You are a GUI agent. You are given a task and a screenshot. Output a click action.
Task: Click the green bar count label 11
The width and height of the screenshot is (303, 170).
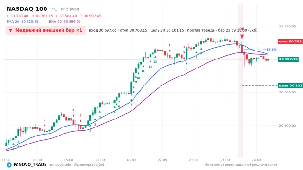pos(143,71)
